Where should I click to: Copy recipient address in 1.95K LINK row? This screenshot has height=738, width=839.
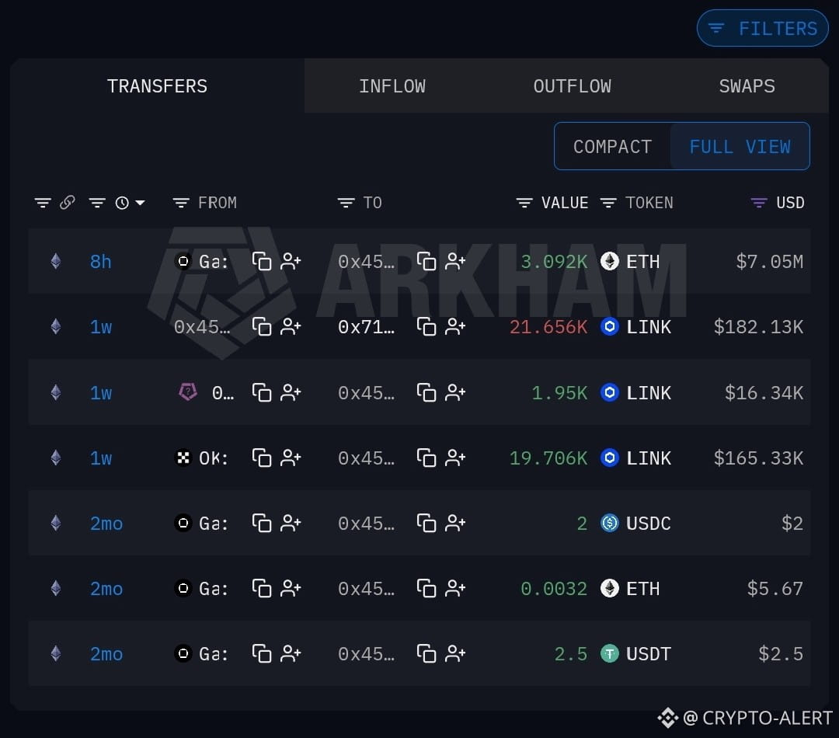tap(426, 392)
